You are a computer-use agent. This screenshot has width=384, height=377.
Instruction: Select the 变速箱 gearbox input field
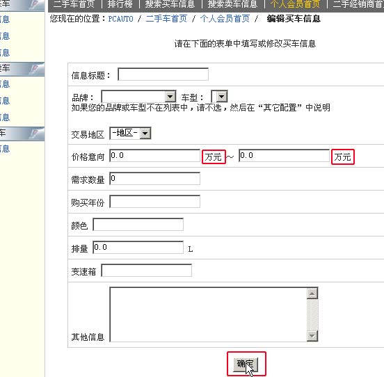(147, 271)
